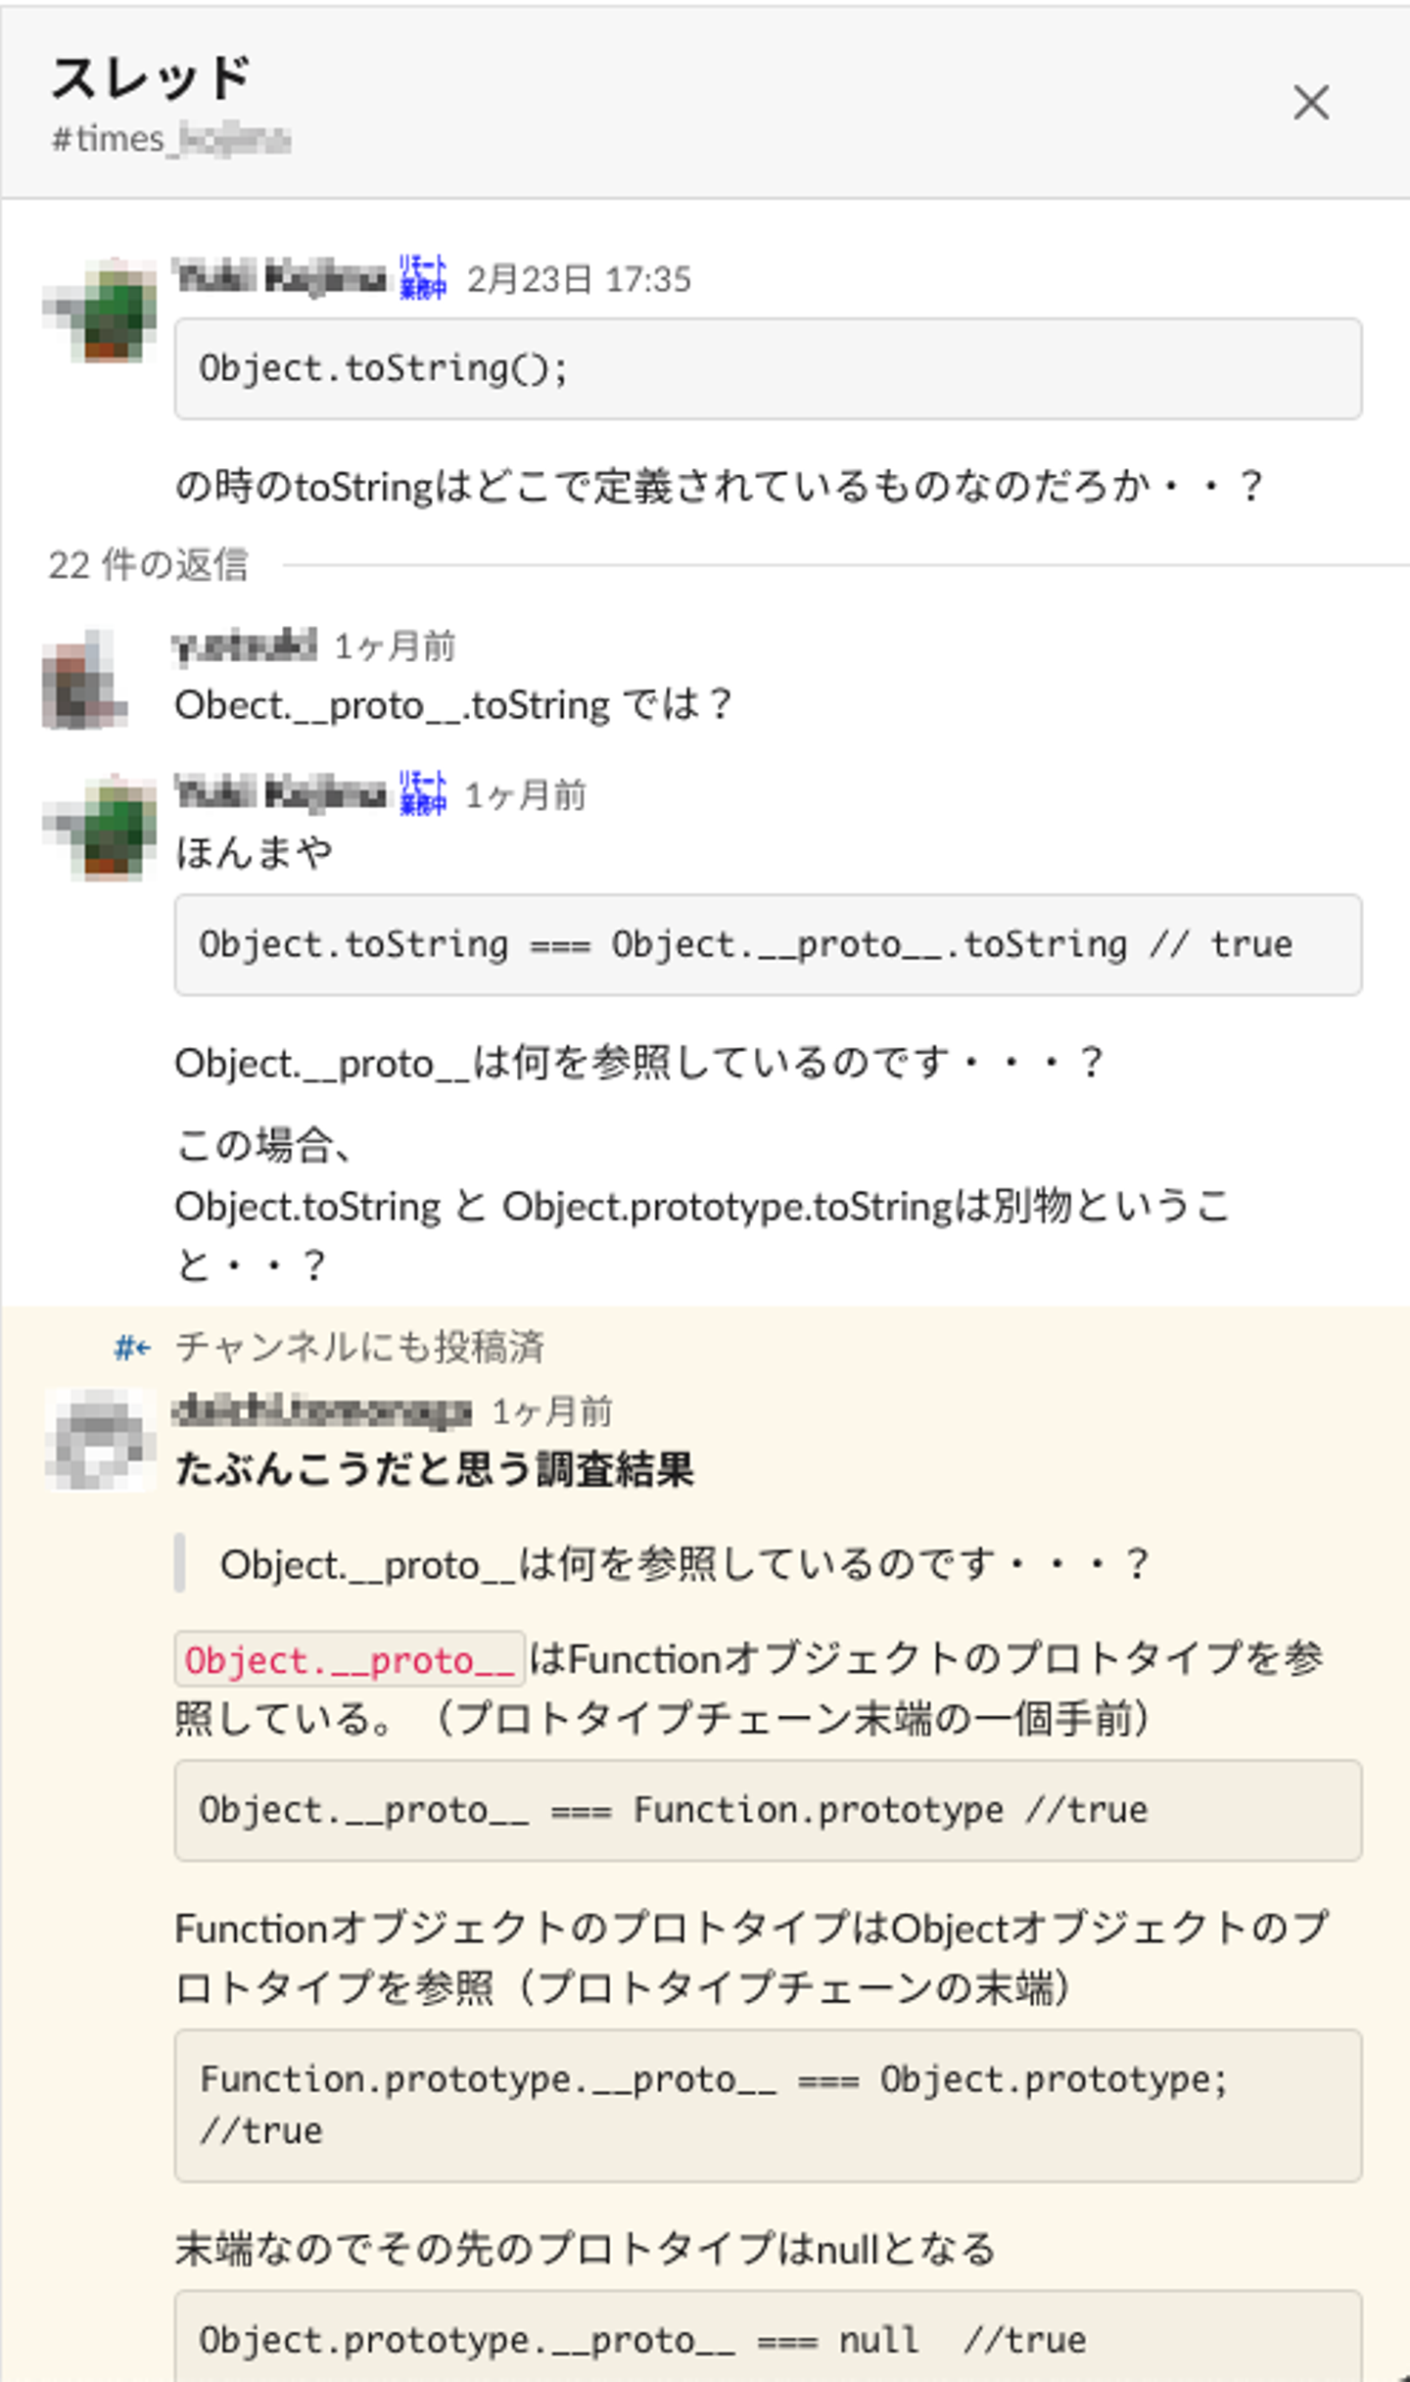
Task: Click the 'チャンネルにも投稿済' label
Action: pyautogui.click(x=359, y=1348)
